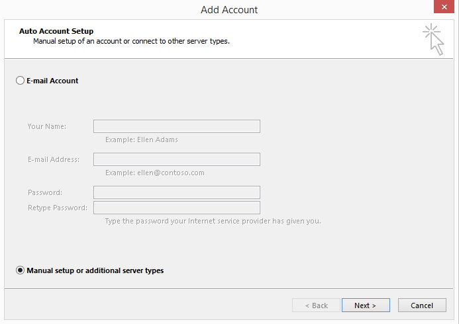Select the E-mail Account radio button

(x=20, y=81)
